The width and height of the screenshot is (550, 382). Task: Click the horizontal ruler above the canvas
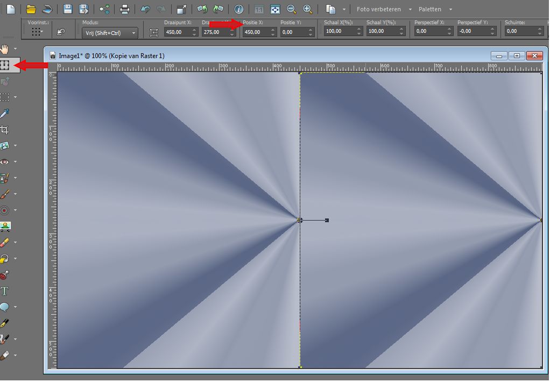(300, 67)
